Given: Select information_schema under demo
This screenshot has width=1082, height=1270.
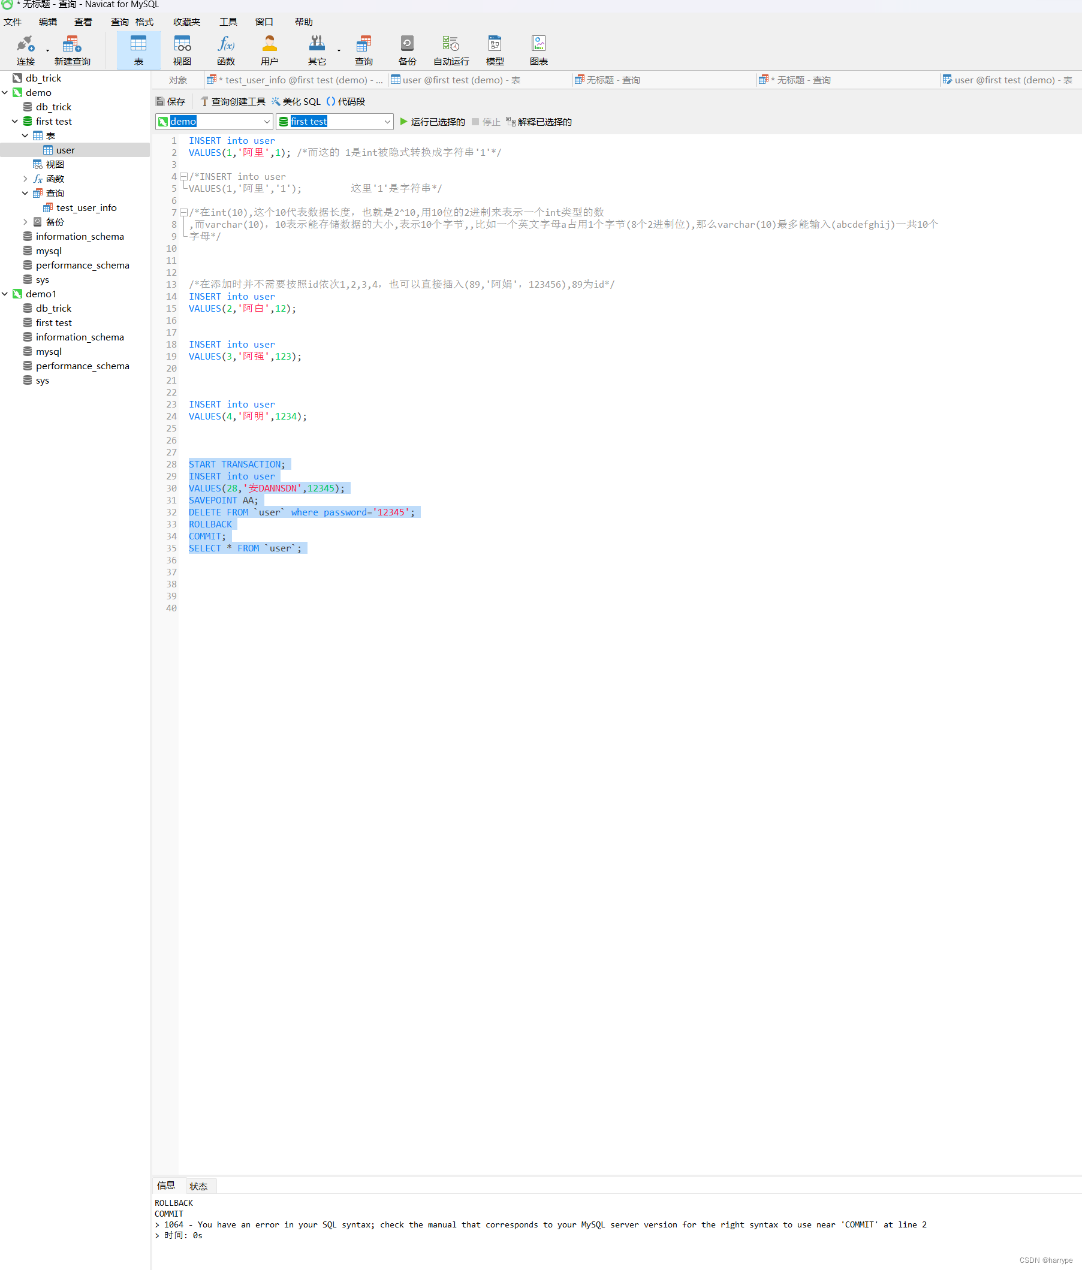Looking at the screenshot, I should (80, 237).
